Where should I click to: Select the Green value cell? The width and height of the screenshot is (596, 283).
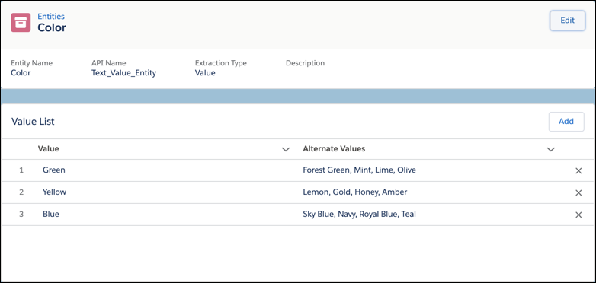pos(53,170)
